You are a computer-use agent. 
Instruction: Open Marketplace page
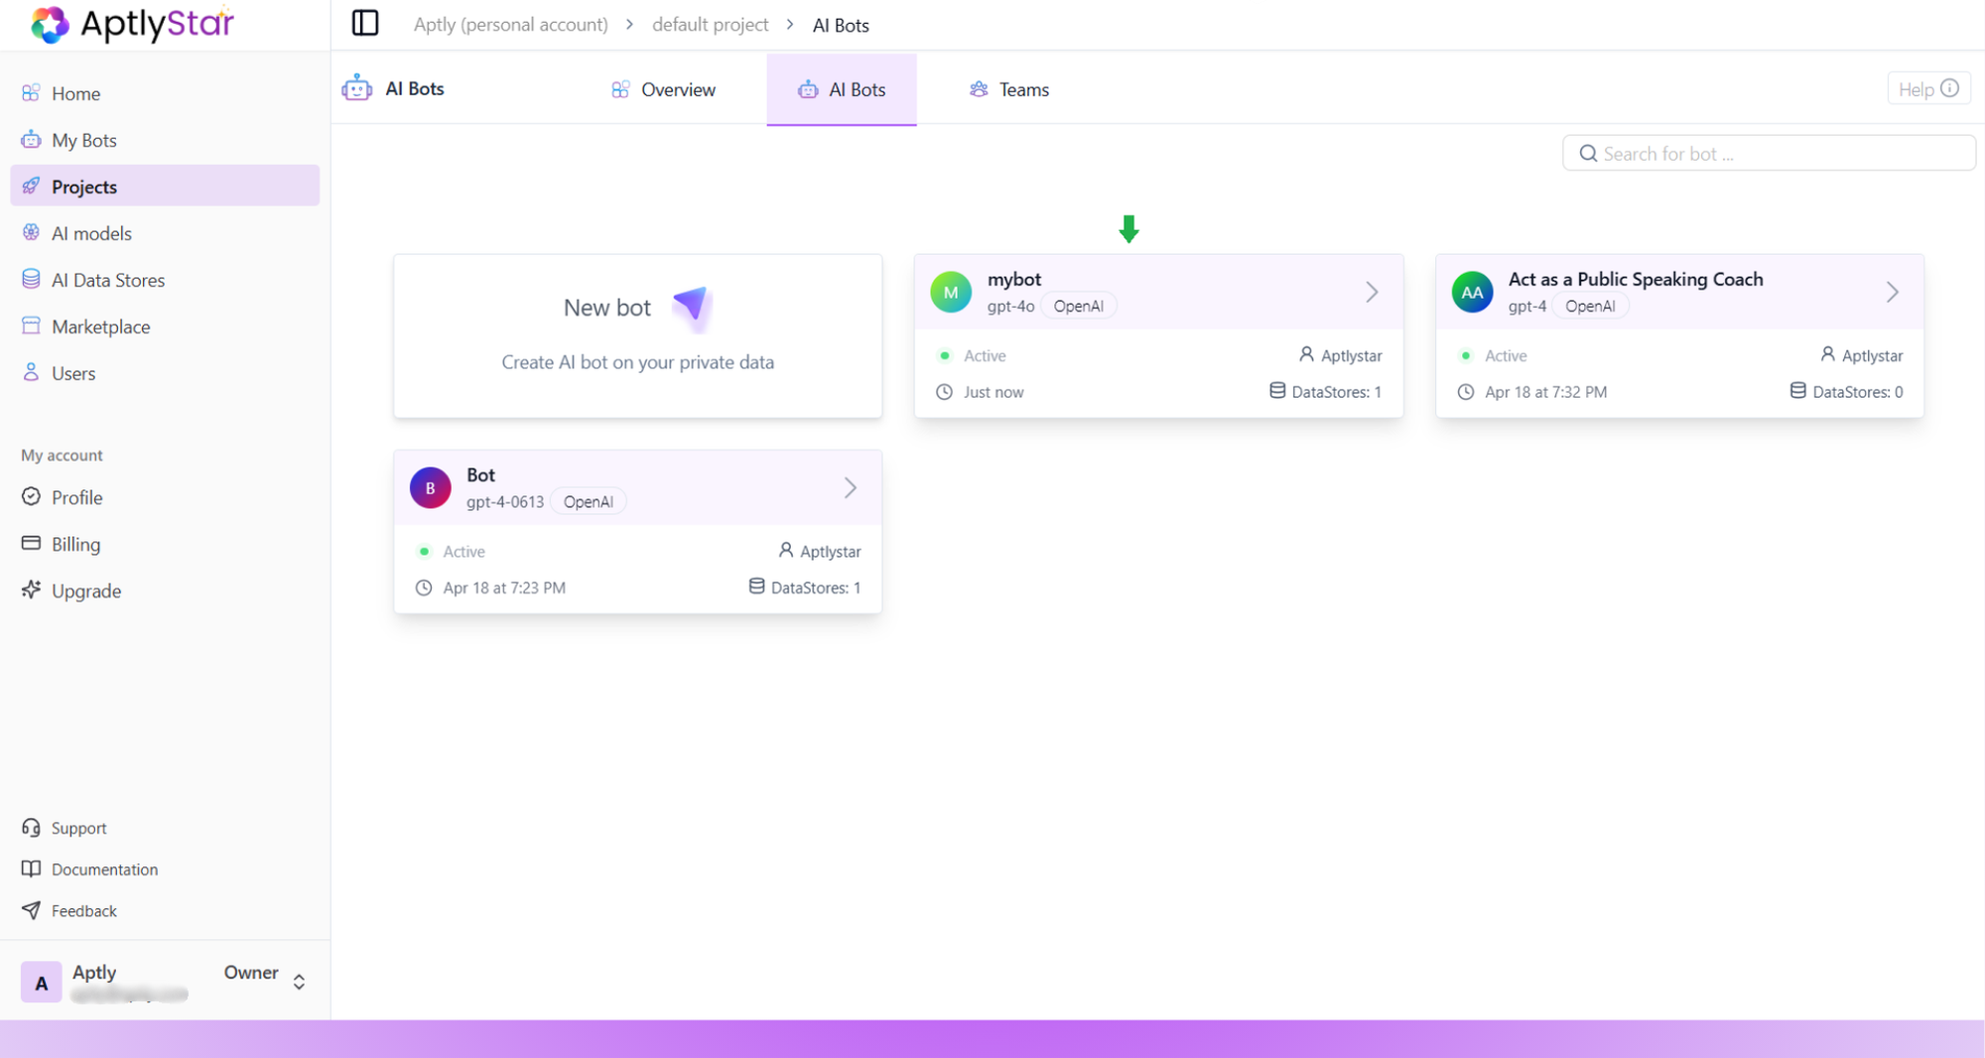(x=165, y=327)
